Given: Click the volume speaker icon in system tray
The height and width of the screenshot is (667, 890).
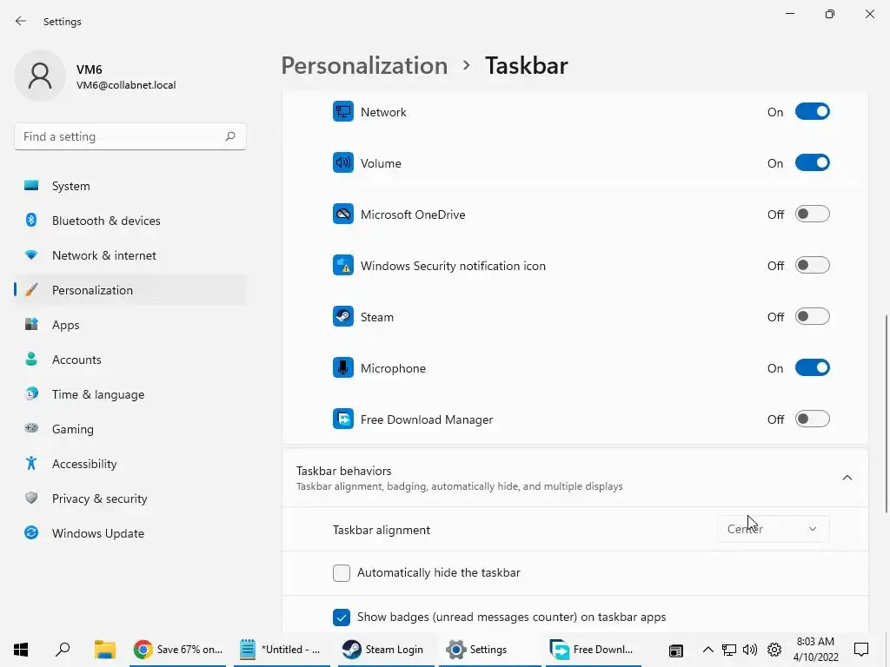Looking at the screenshot, I should [750, 650].
